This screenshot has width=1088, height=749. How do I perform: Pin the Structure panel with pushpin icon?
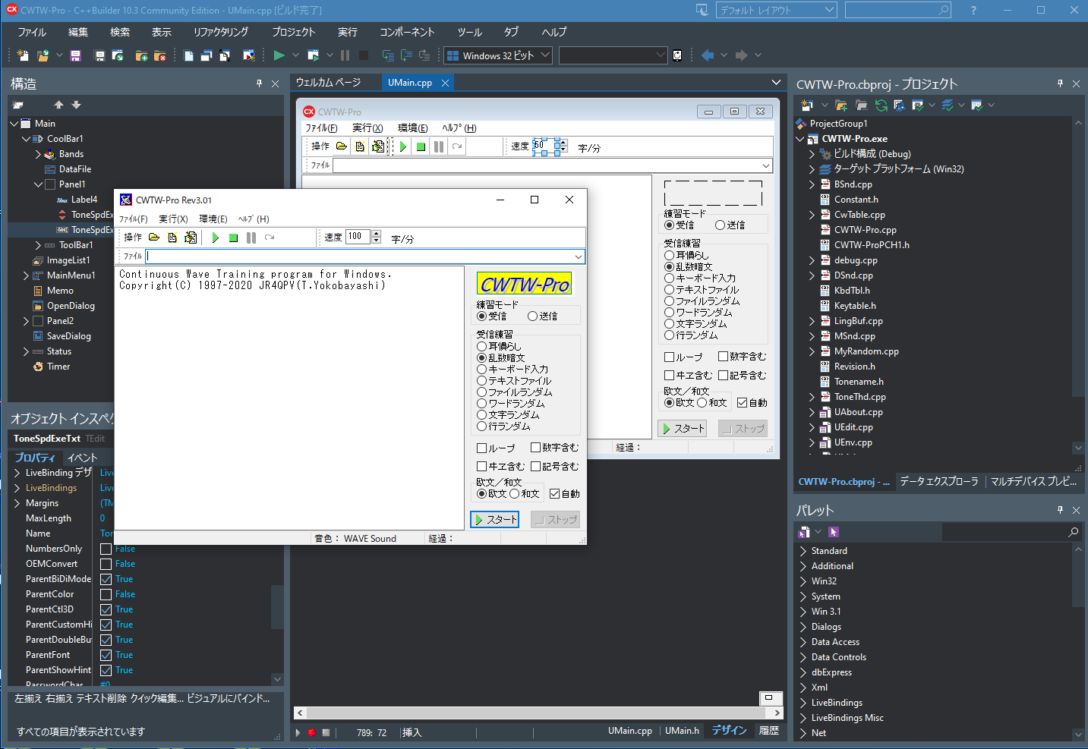pyautogui.click(x=259, y=83)
